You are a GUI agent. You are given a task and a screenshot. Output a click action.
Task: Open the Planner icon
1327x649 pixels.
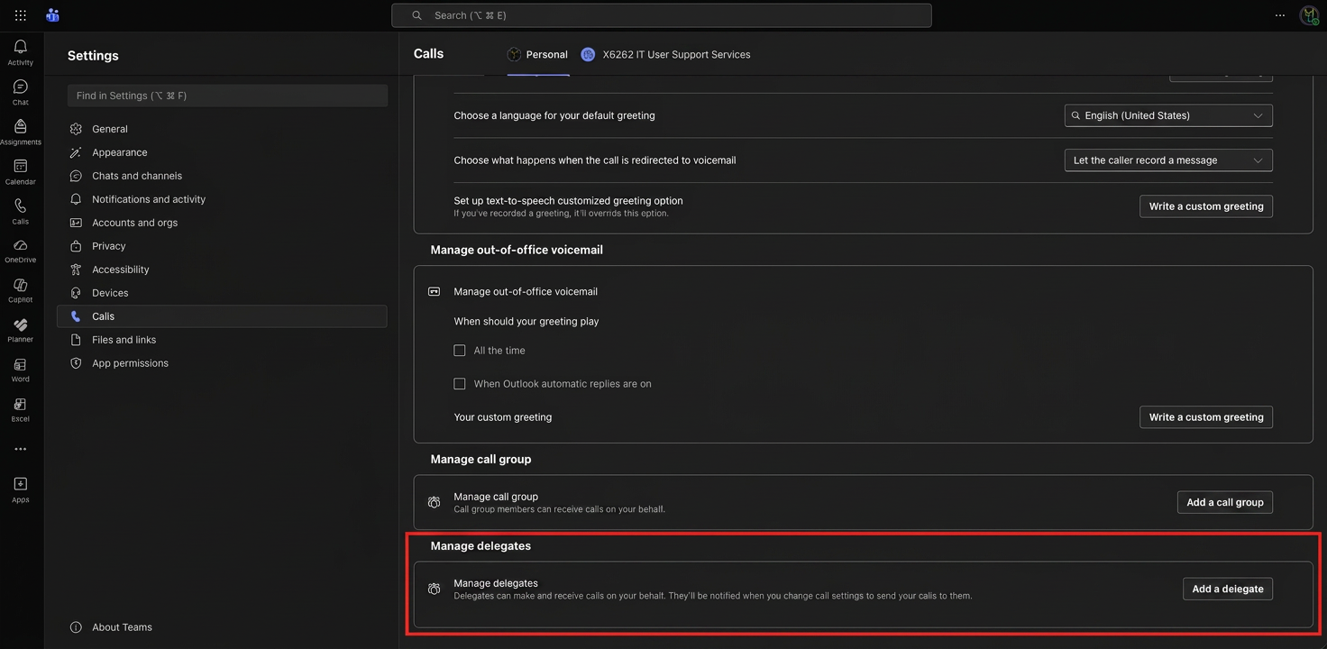click(x=20, y=324)
